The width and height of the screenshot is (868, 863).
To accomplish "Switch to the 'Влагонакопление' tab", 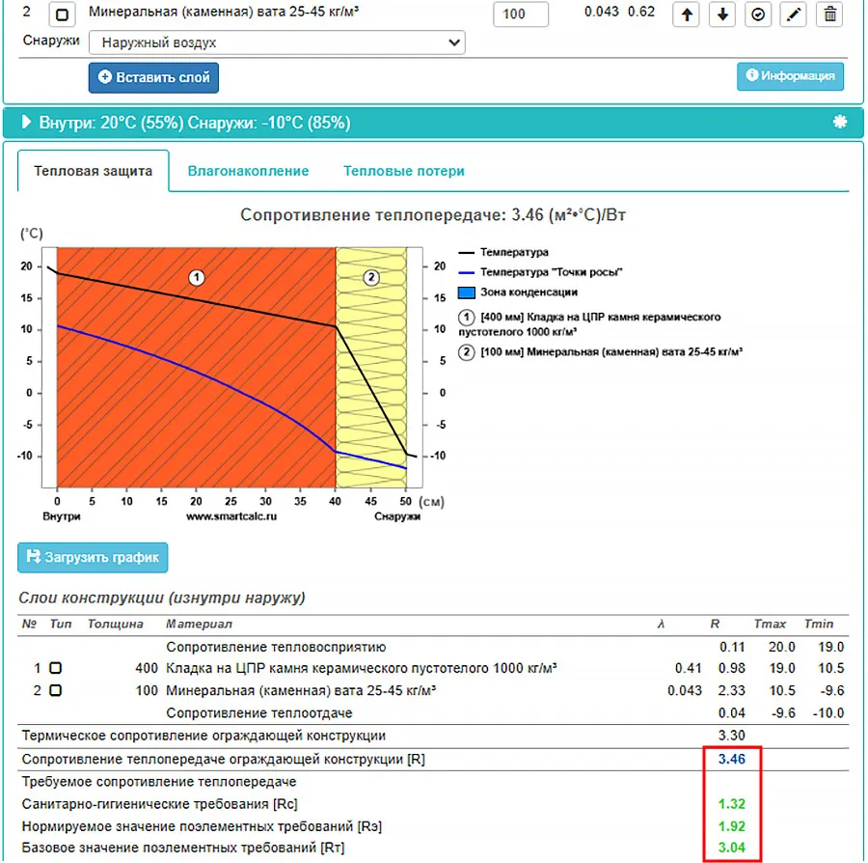I will click(x=248, y=171).
